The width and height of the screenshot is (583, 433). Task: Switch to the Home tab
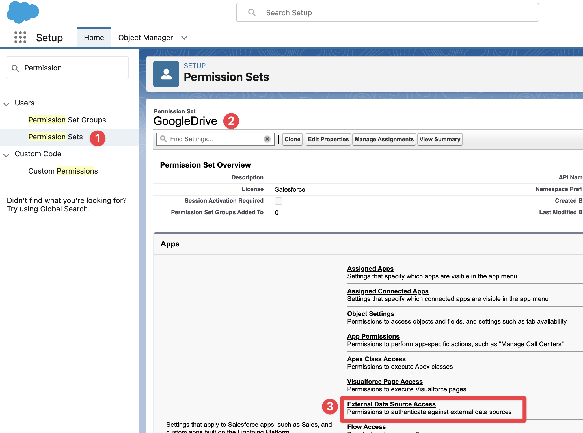(x=94, y=38)
